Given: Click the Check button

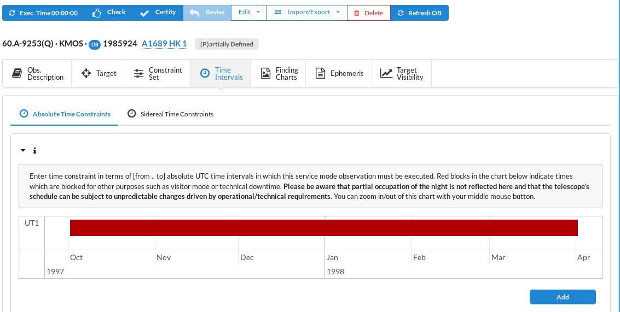Looking at the screenshot, I should [109, 13].
